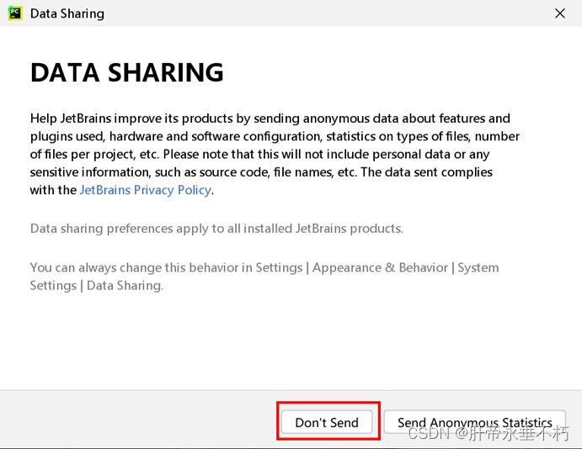Click the word 'System' in gray hint

478,267
